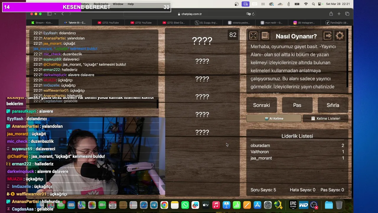Click the Hata Sayısı: 0 counter
The height and width of the screenshot is (213, 378).
point(302,190)
